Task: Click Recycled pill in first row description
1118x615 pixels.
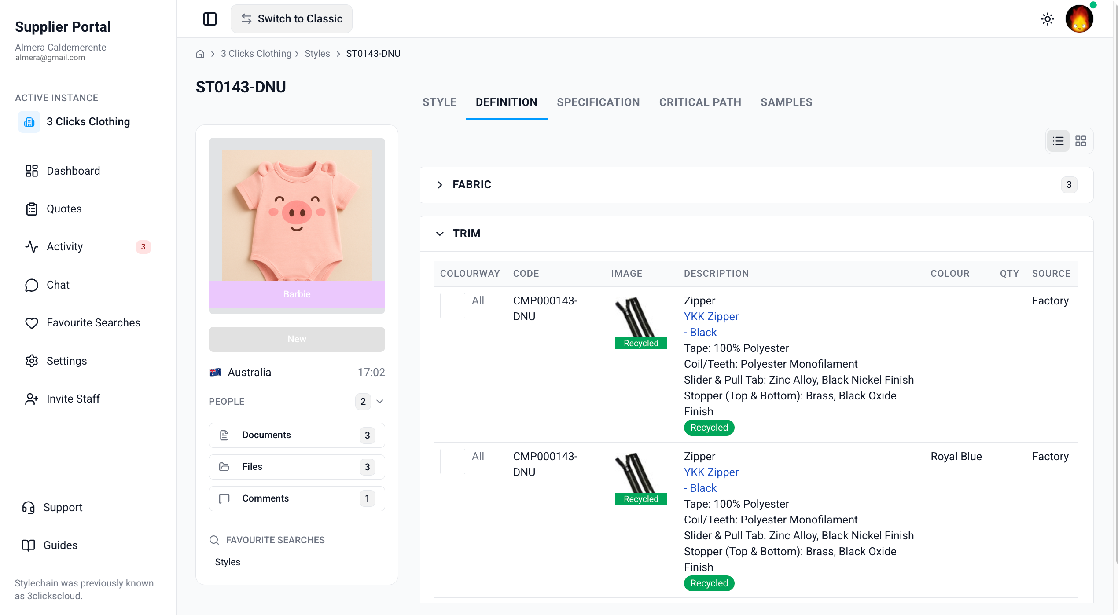Action: [709, 428]
